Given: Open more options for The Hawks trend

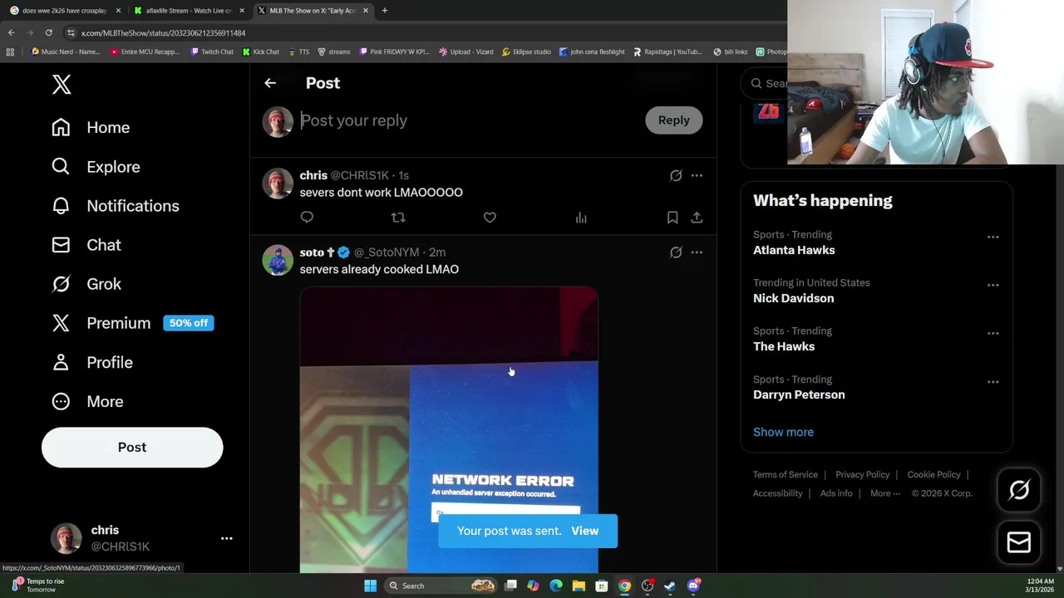Looking at the screenshot, I should coord(993,333).
